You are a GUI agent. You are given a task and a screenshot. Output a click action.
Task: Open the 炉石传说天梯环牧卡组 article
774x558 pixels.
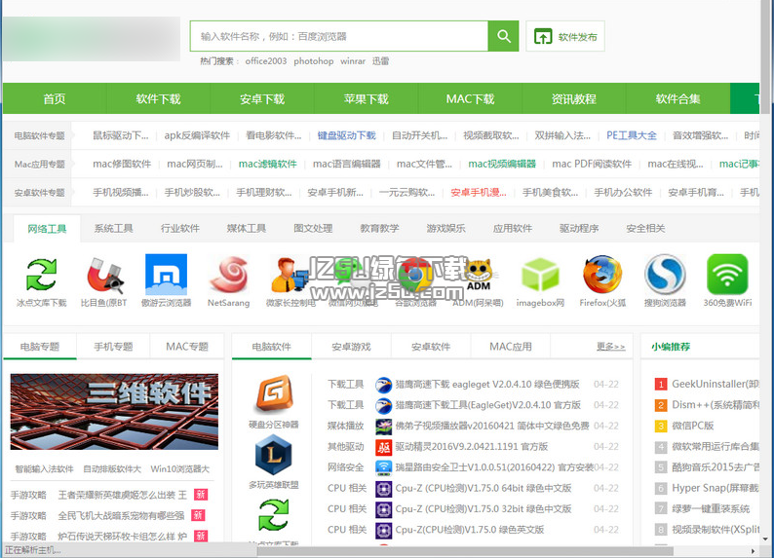(123, 537)
